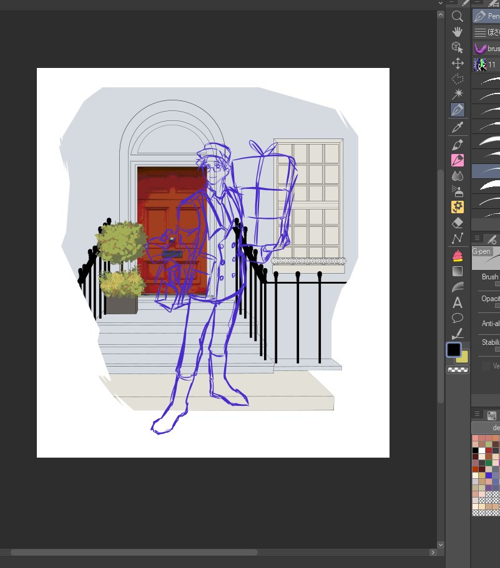Pick the bright blue color set swatch
500x568 pixels.
[488, 475]
